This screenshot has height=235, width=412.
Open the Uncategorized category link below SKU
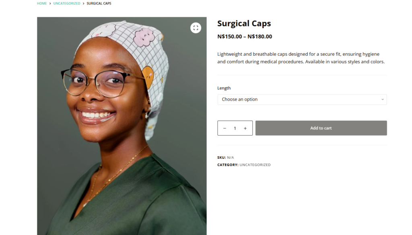(255, 165)
